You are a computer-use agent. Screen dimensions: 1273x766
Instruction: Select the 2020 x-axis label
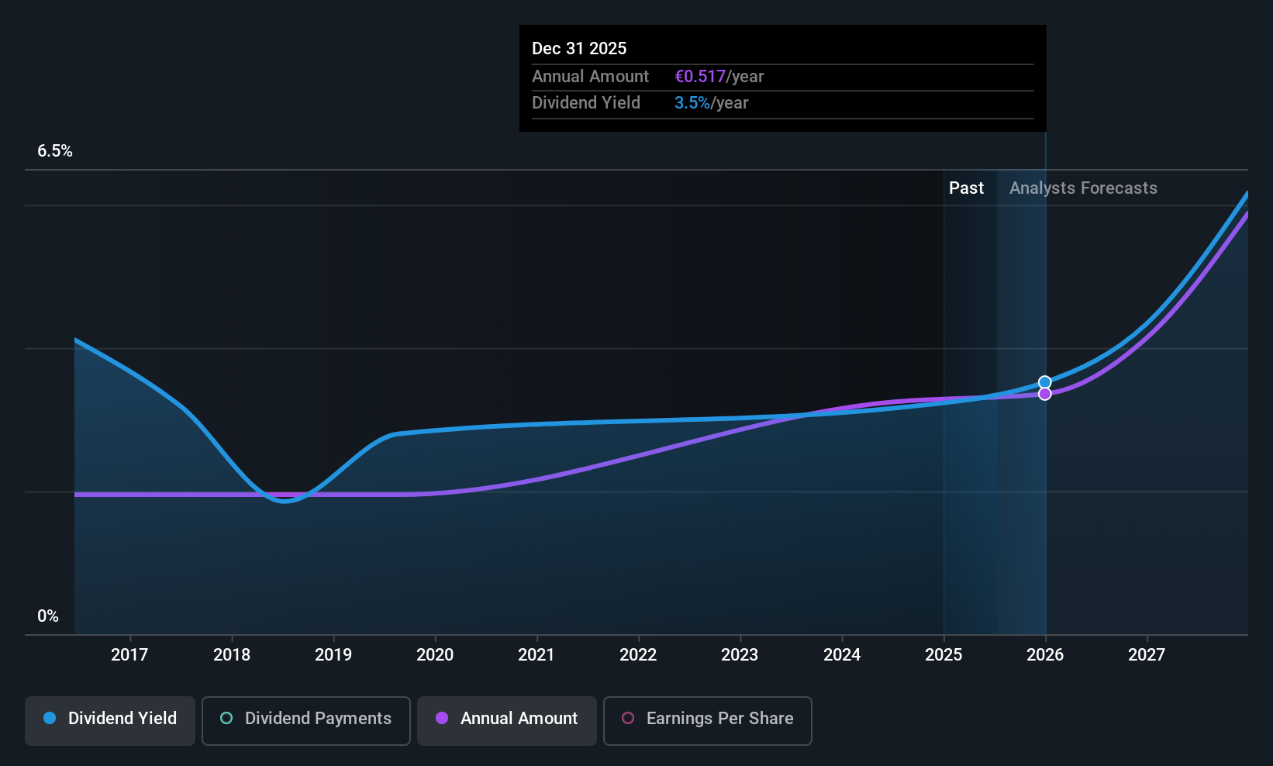(x=435, y=655)
